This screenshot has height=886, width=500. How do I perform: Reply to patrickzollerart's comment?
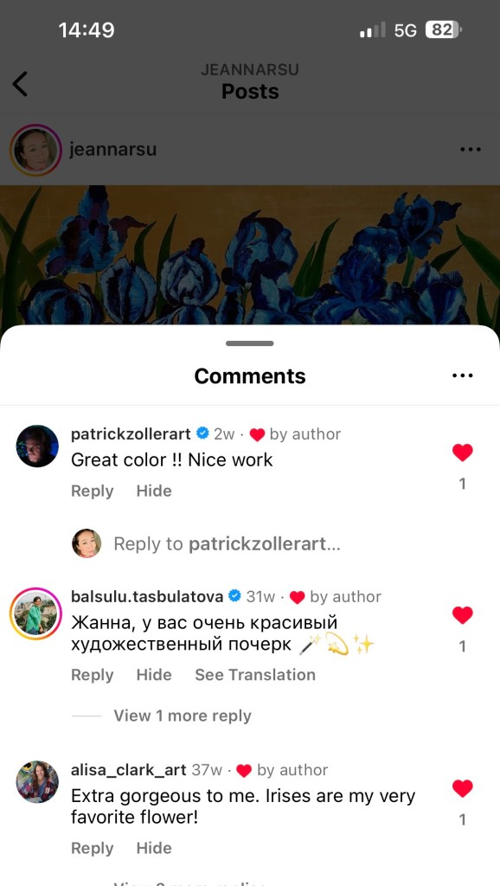(x=92, y=491)
